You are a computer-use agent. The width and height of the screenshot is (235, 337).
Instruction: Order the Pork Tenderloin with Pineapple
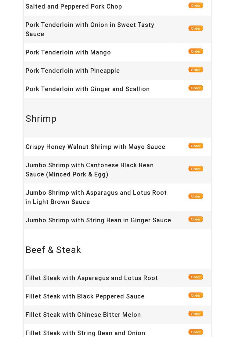(x=196, y=70)
